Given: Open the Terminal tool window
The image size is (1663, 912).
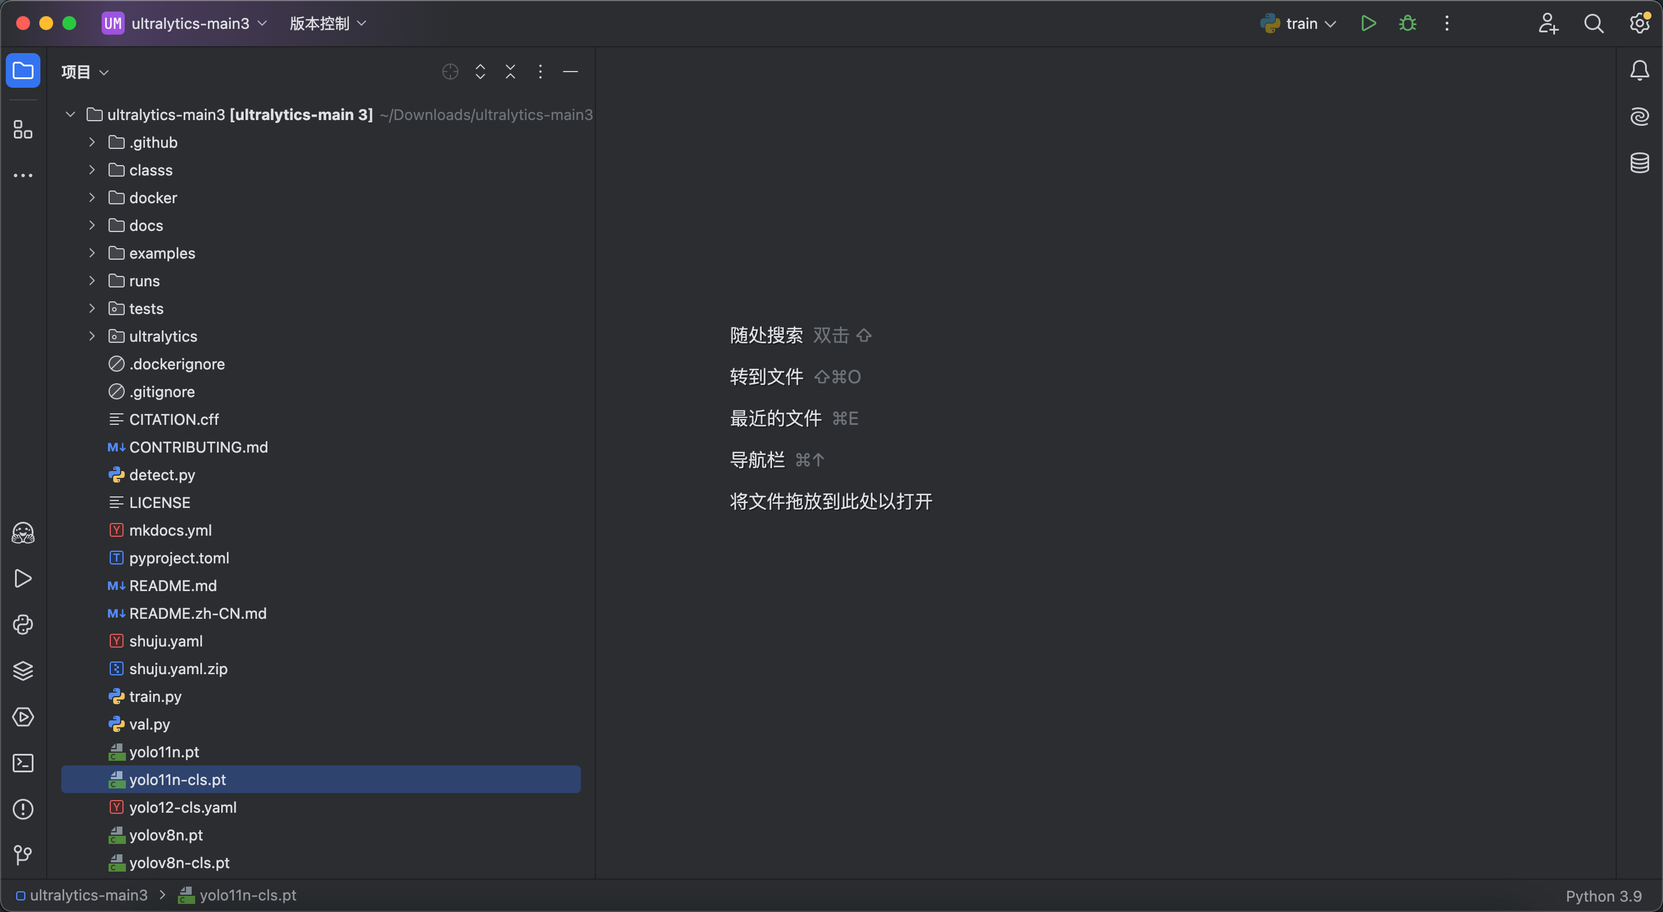Looking at the screenshot, I should (x=23, y=763).
